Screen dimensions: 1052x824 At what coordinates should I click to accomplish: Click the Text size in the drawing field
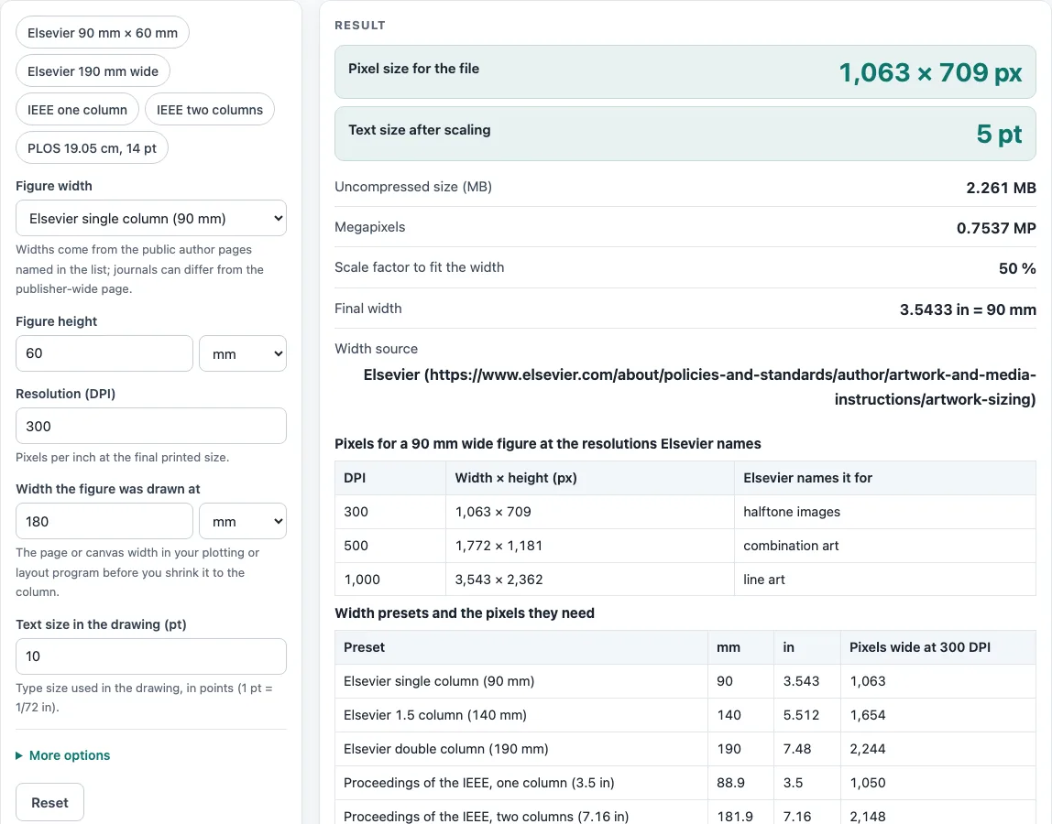(151, 656)
